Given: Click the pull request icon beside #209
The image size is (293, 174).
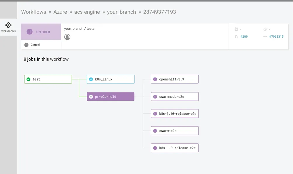Looking at the screenshot, I should 236,36.
